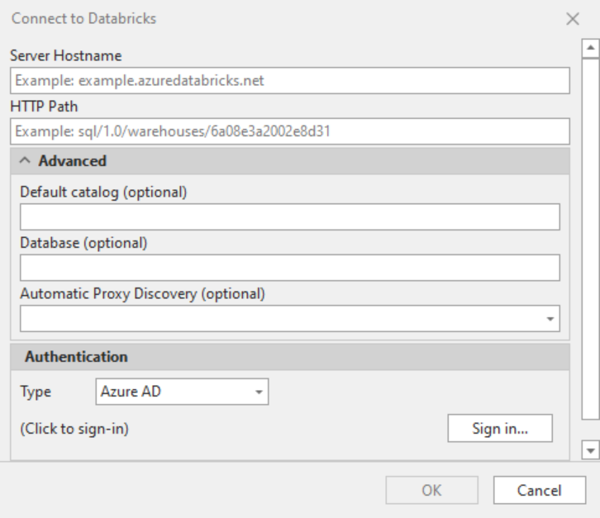Focus the HTTP Path text box
Viewport: 600px width, 518px height.
pos(289,131)
